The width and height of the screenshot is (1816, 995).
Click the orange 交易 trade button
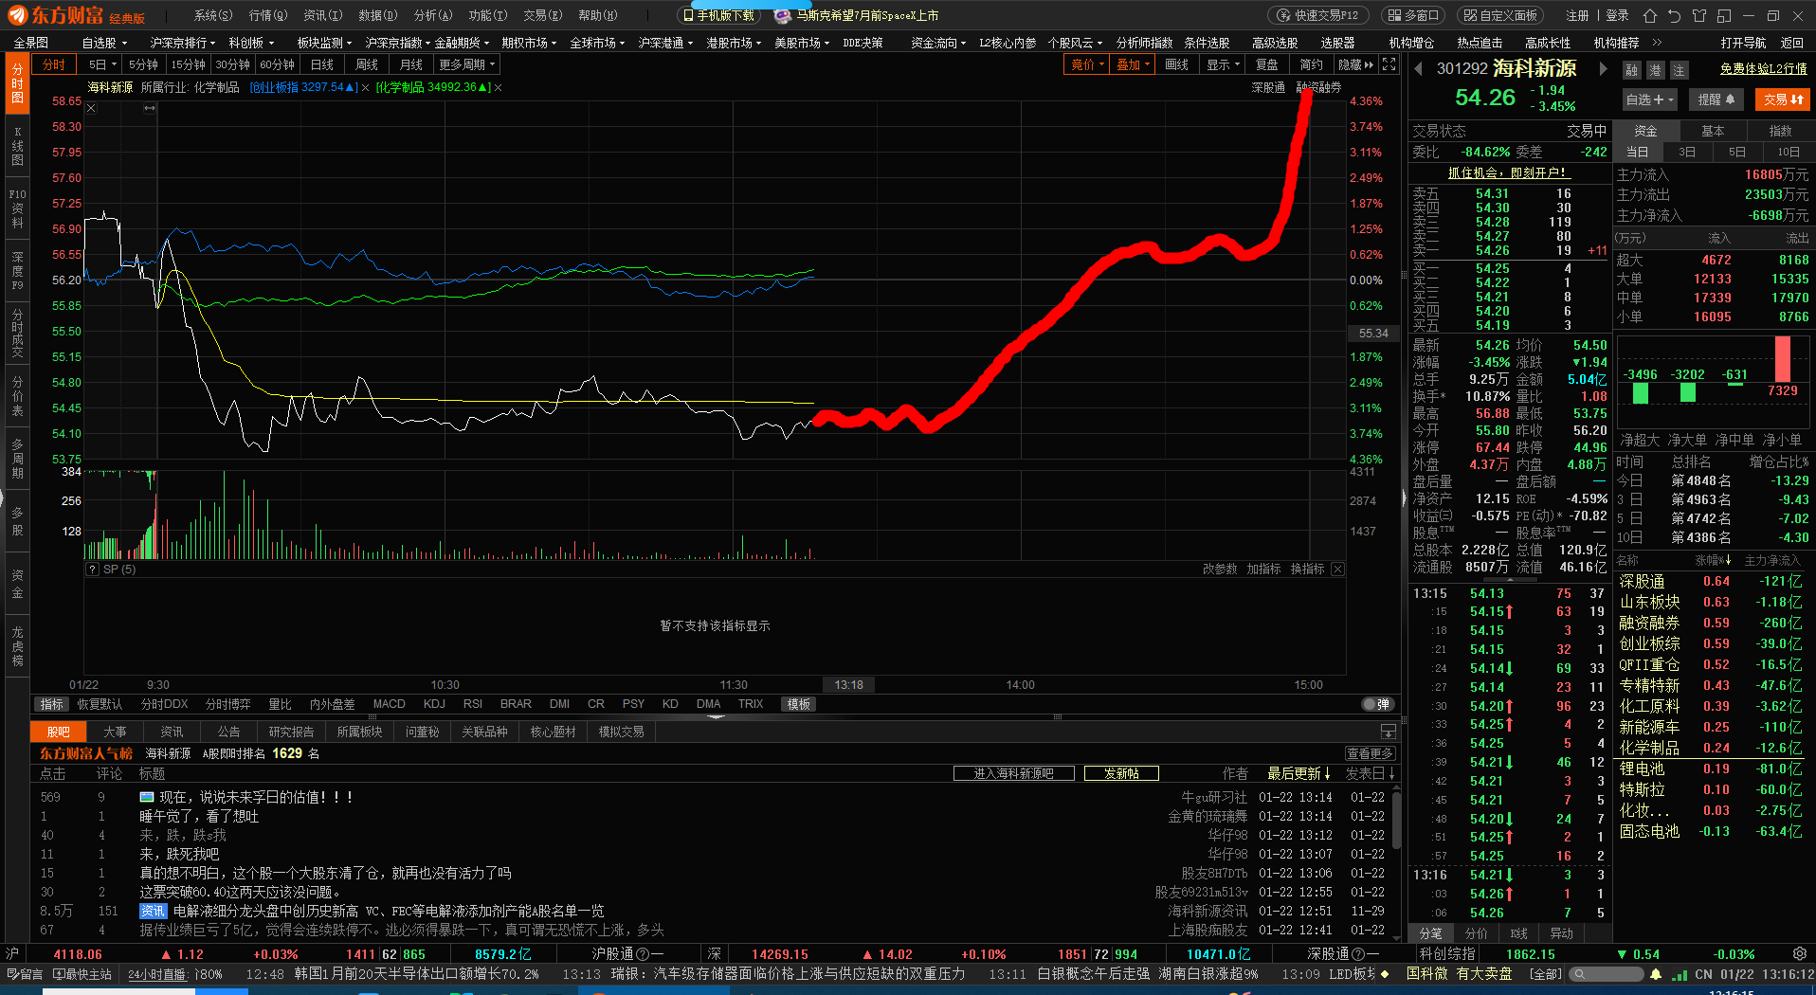pyautogui.click(x=1782, y=99)
